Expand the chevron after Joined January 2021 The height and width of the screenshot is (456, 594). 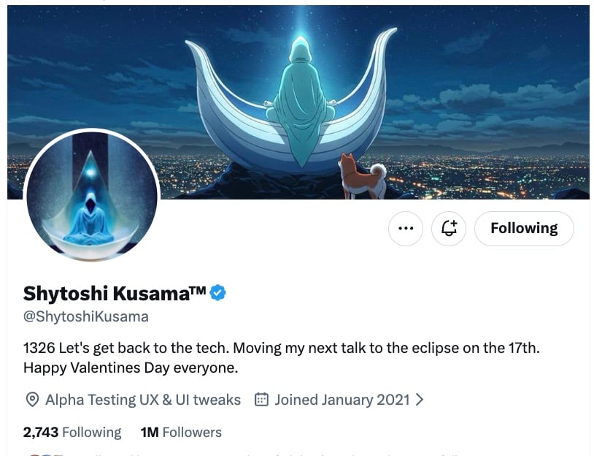click(420, 400)
